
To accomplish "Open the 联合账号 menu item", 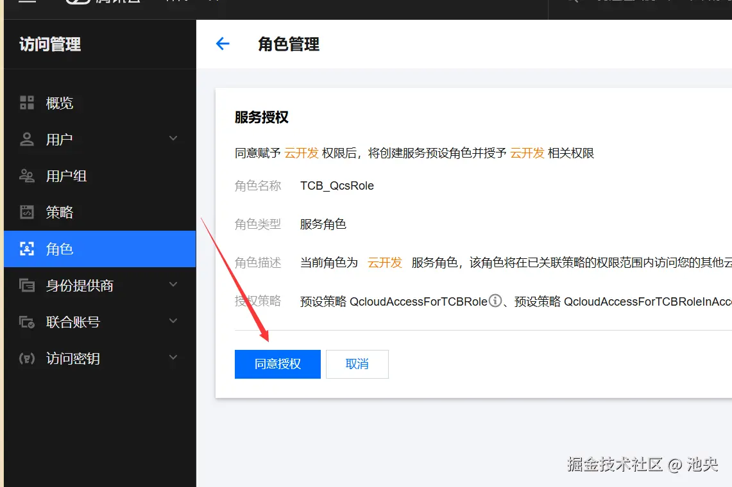I will (100, 322).
